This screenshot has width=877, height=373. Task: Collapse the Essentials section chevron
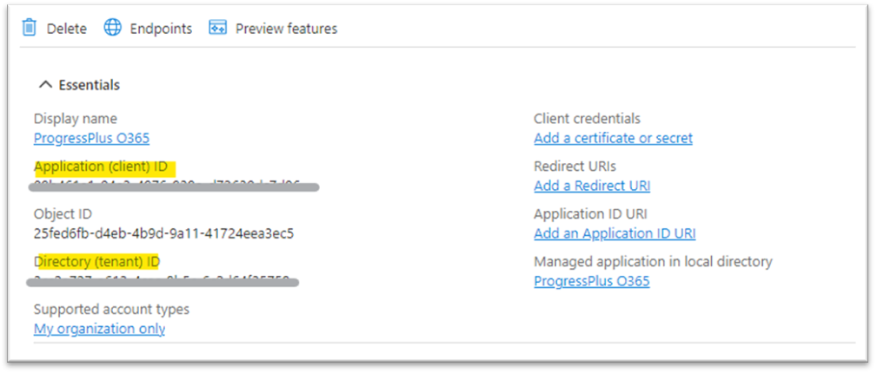(46, 85)
